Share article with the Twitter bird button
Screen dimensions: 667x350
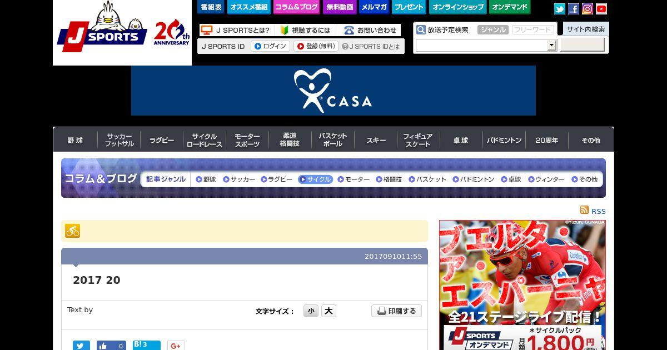[81, 346]
